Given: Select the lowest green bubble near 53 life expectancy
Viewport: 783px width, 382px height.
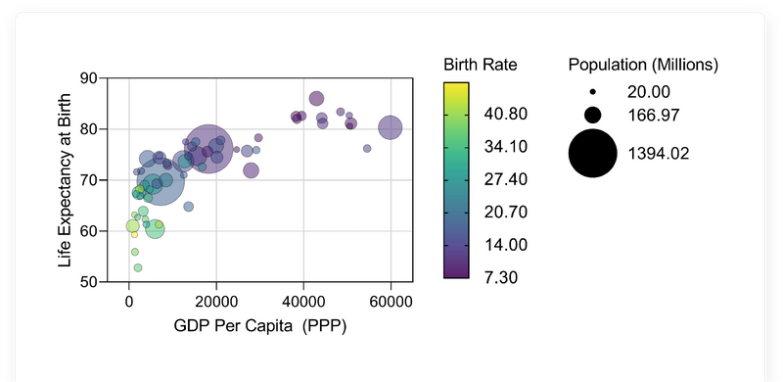Looking at the screenshot, I should click(138, 267).
